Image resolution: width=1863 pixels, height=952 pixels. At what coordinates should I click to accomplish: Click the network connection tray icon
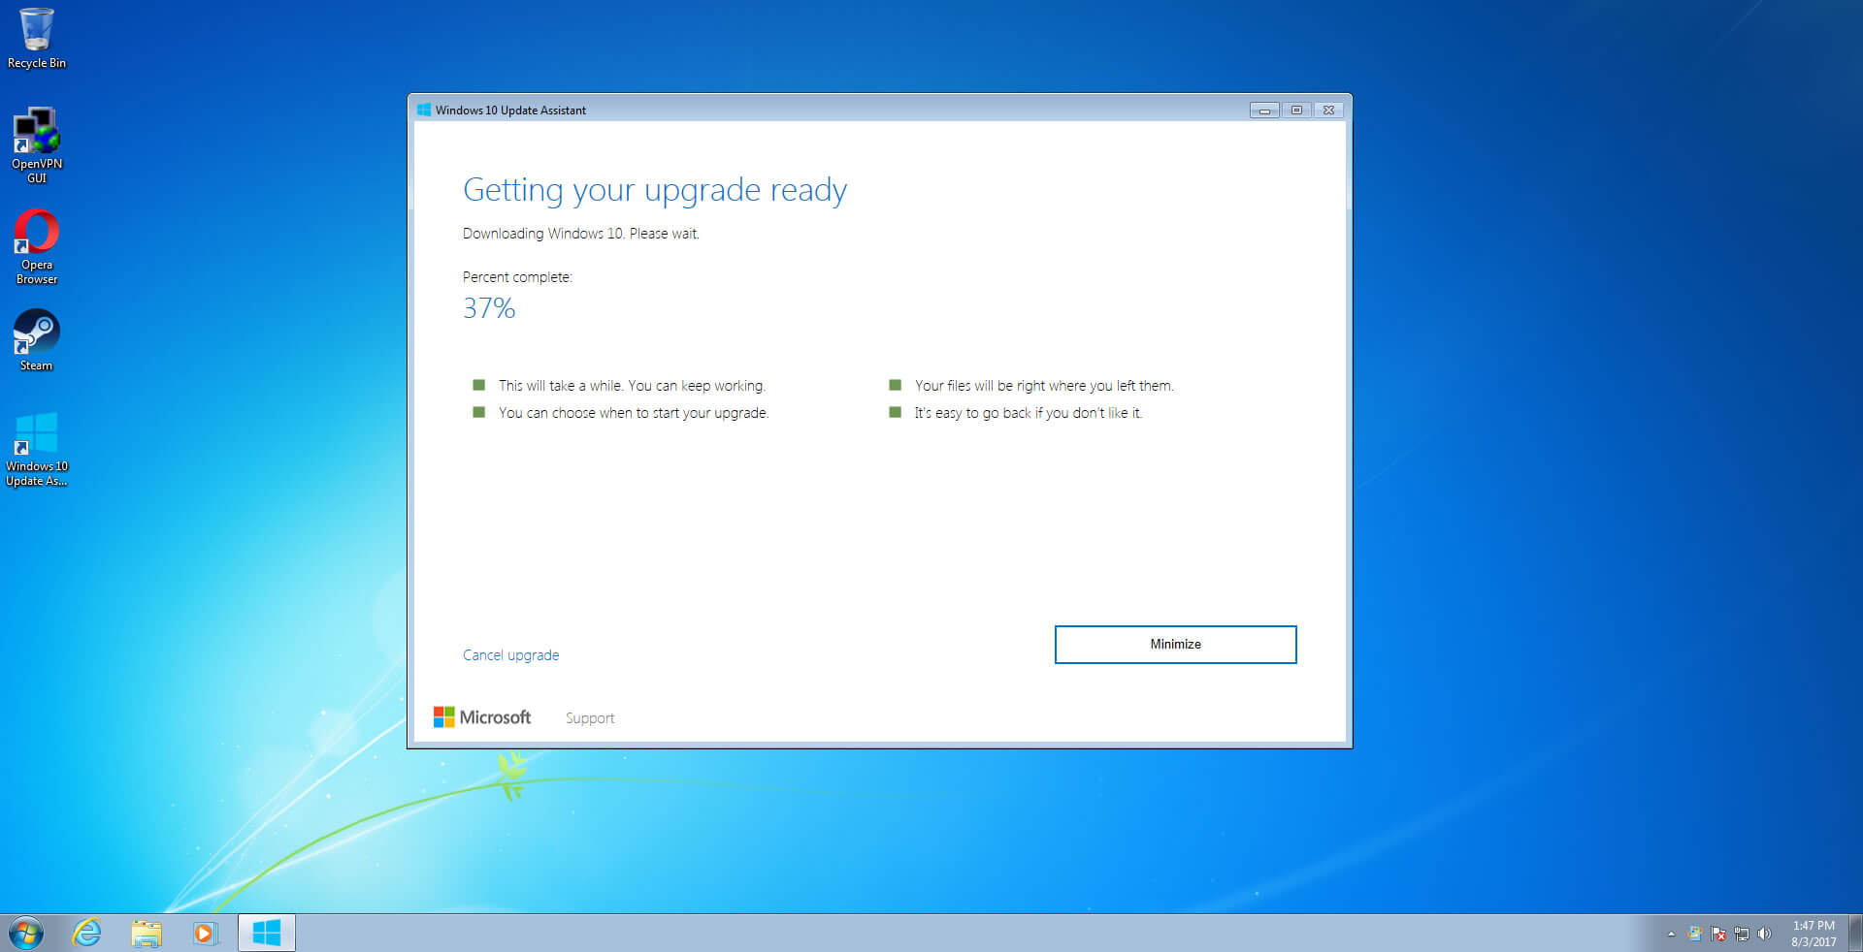pos(1742,935)
